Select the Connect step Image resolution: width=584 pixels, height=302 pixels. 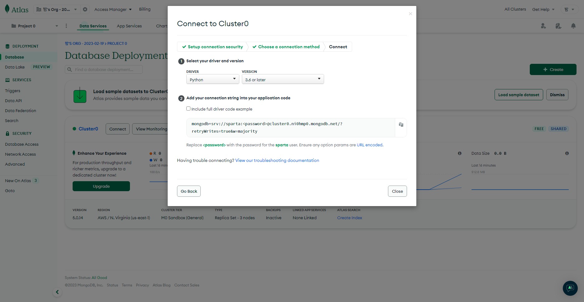pyautogui.click(x=338, y=47)
